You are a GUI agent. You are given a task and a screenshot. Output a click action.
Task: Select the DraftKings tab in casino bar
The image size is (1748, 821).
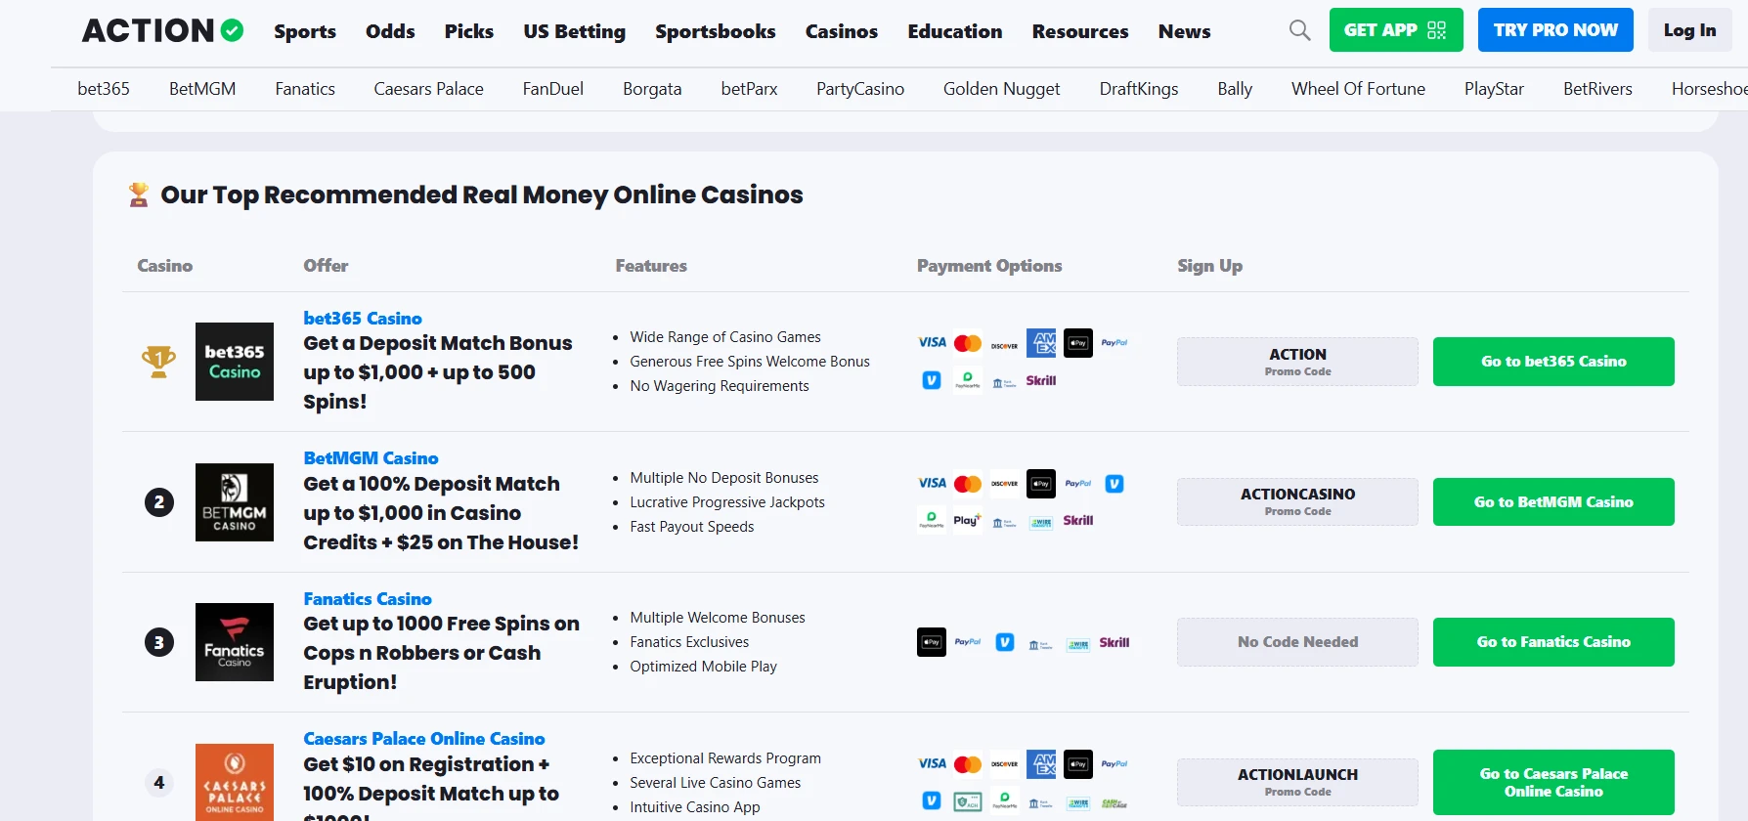pos(1138,89)
